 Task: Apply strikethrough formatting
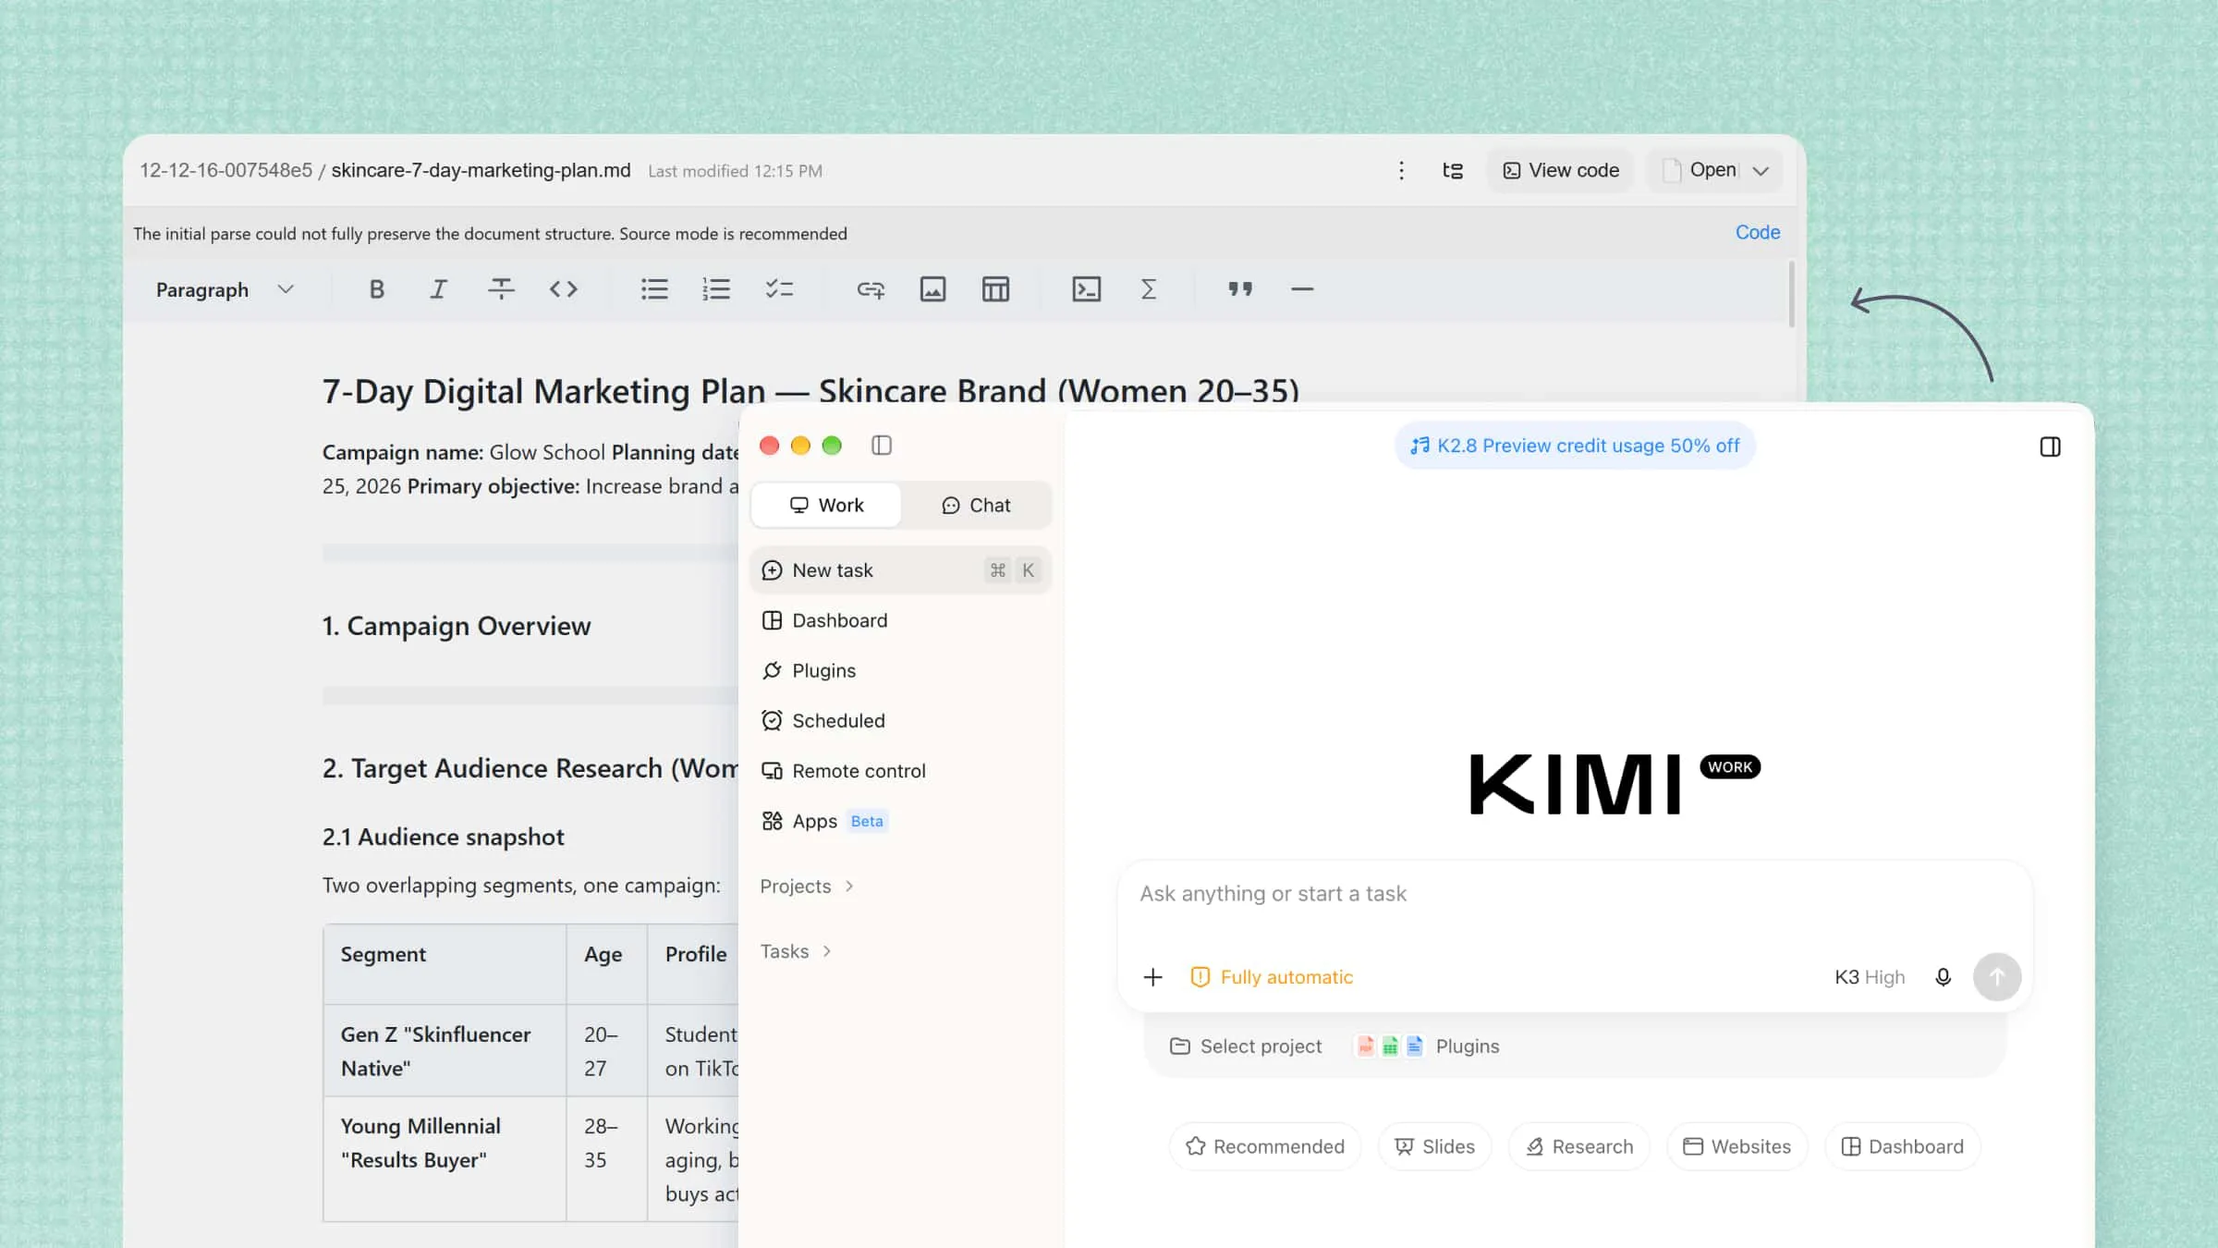pos(501,289)
